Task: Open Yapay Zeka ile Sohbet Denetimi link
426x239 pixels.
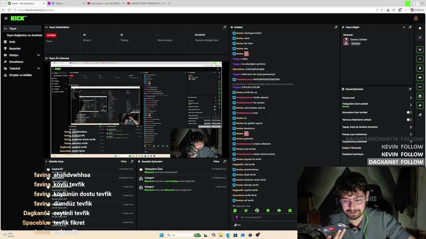Action: tap(377, 127)
